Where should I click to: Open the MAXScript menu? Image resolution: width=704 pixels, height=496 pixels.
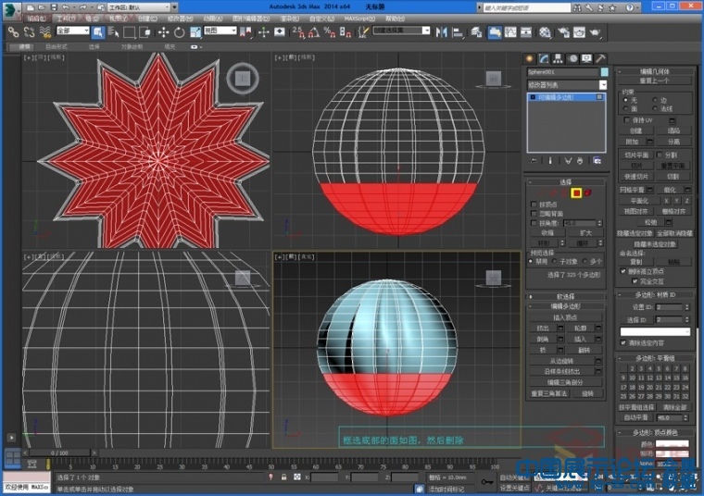pyautogui.click(x=359, y=19)
